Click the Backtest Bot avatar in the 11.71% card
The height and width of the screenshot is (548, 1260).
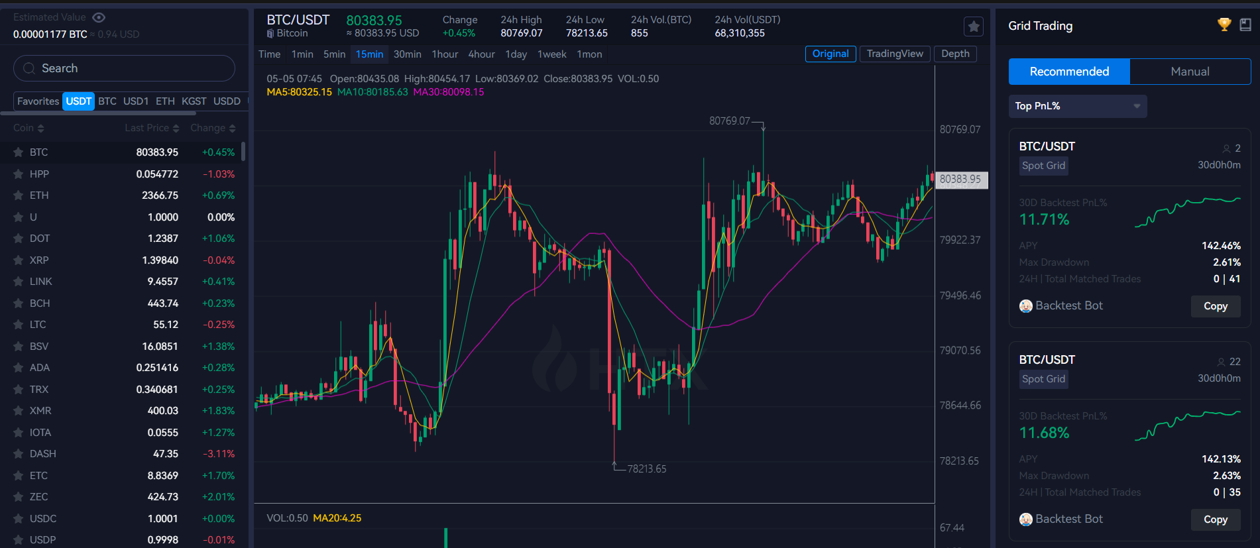1026,306
